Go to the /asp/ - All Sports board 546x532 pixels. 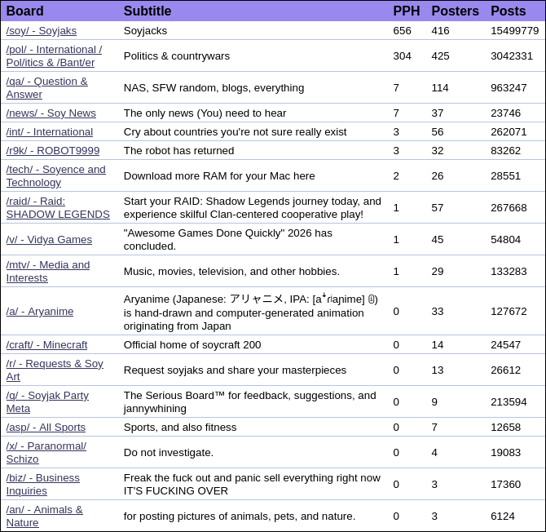pos(46,428)
